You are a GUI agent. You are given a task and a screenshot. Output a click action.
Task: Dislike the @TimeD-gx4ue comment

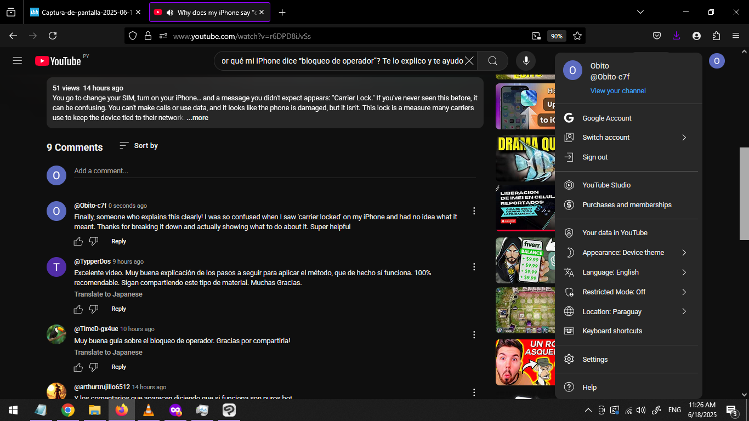(x=94, y=367)
